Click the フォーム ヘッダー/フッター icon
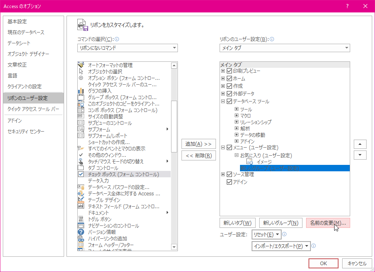 tap(81, 245)
